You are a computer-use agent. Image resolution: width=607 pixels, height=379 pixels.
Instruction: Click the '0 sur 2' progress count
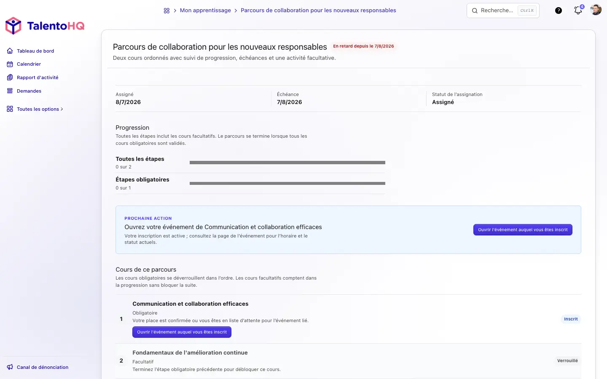[x=124, y=167]
